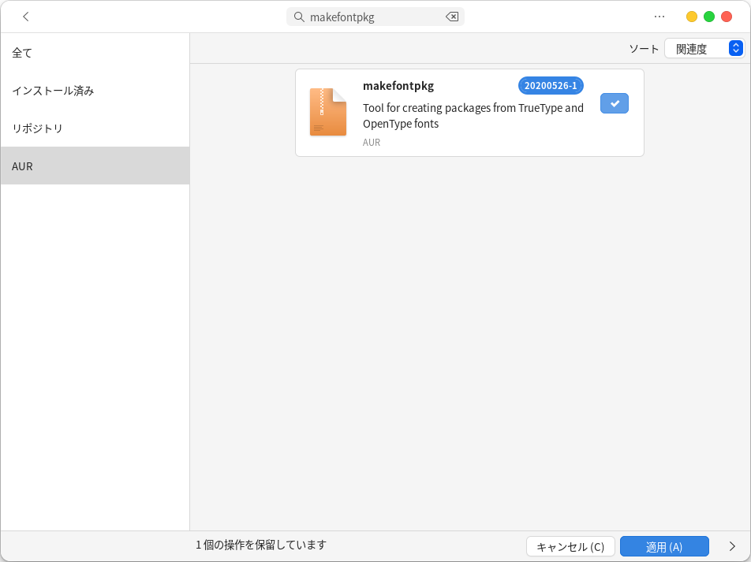Screen dimensions: 751x562
Task: Expand pending operations with the right chevron
Action: pyautogui.click(x=732, y=546)
